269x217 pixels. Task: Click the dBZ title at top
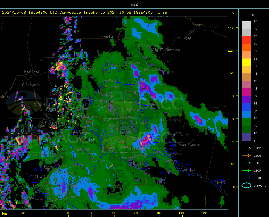click(x=134, y=4)
